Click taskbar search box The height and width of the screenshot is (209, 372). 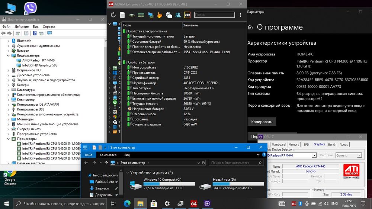pos(61,203)
